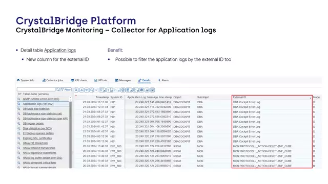Click the Object column header
The height and width of the screenshot is (184, 328).
point(177,97)
